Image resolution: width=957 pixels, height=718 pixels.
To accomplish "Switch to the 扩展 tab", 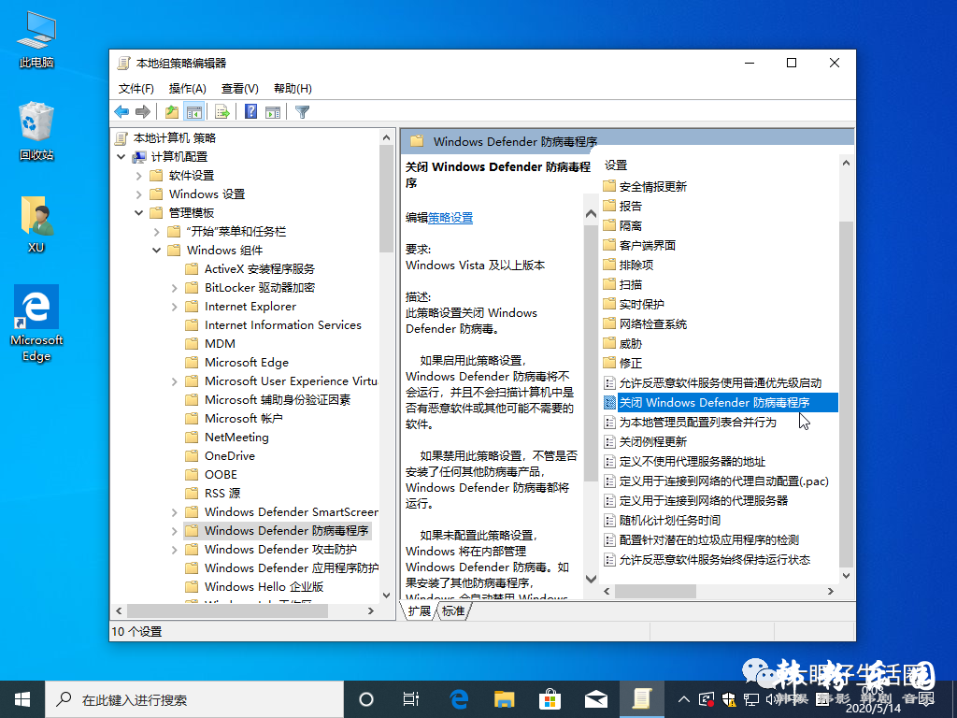I will 419,610.
